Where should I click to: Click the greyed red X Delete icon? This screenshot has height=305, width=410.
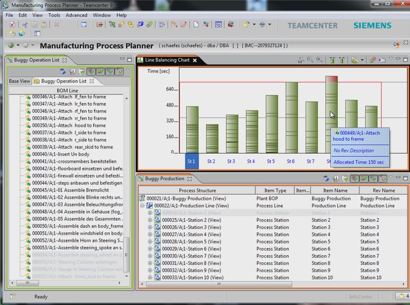(x=57, y=25)
